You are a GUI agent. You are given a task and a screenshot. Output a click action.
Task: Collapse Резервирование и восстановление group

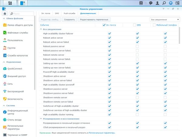pyautogui.click(x=41, y=119)
